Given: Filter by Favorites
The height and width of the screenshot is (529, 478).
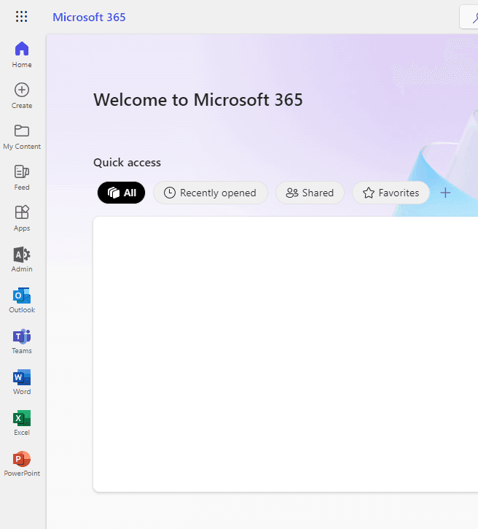Looking at the screenshot, I should (391, 193).
